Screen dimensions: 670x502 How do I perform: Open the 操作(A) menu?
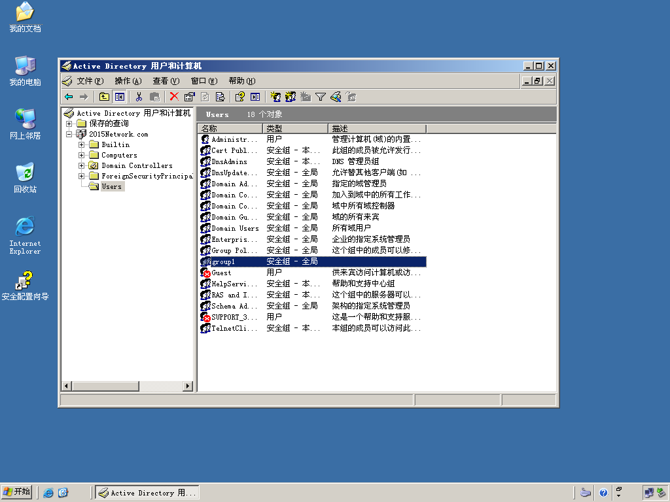(x=128, y=80)
